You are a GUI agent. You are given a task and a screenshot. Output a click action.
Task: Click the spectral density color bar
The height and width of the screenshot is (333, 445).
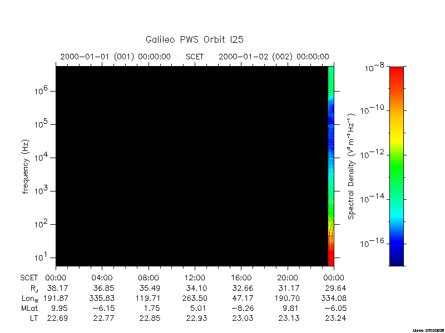pos(397,166)
